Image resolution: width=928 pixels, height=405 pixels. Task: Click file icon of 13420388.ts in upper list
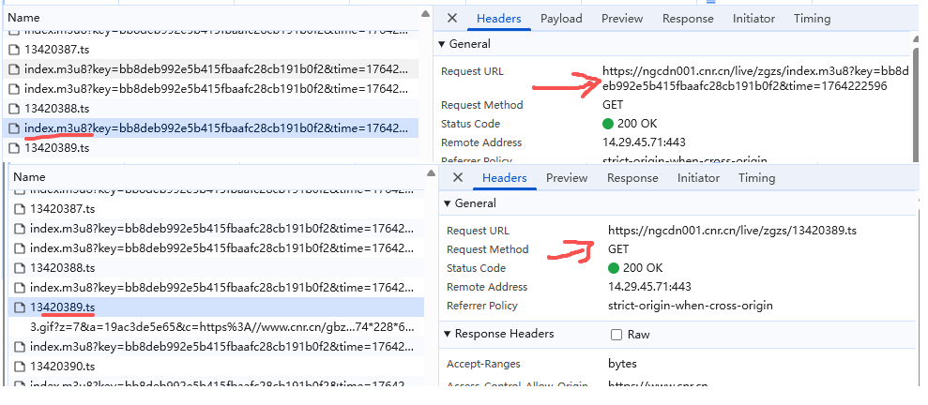pos(13,109)
